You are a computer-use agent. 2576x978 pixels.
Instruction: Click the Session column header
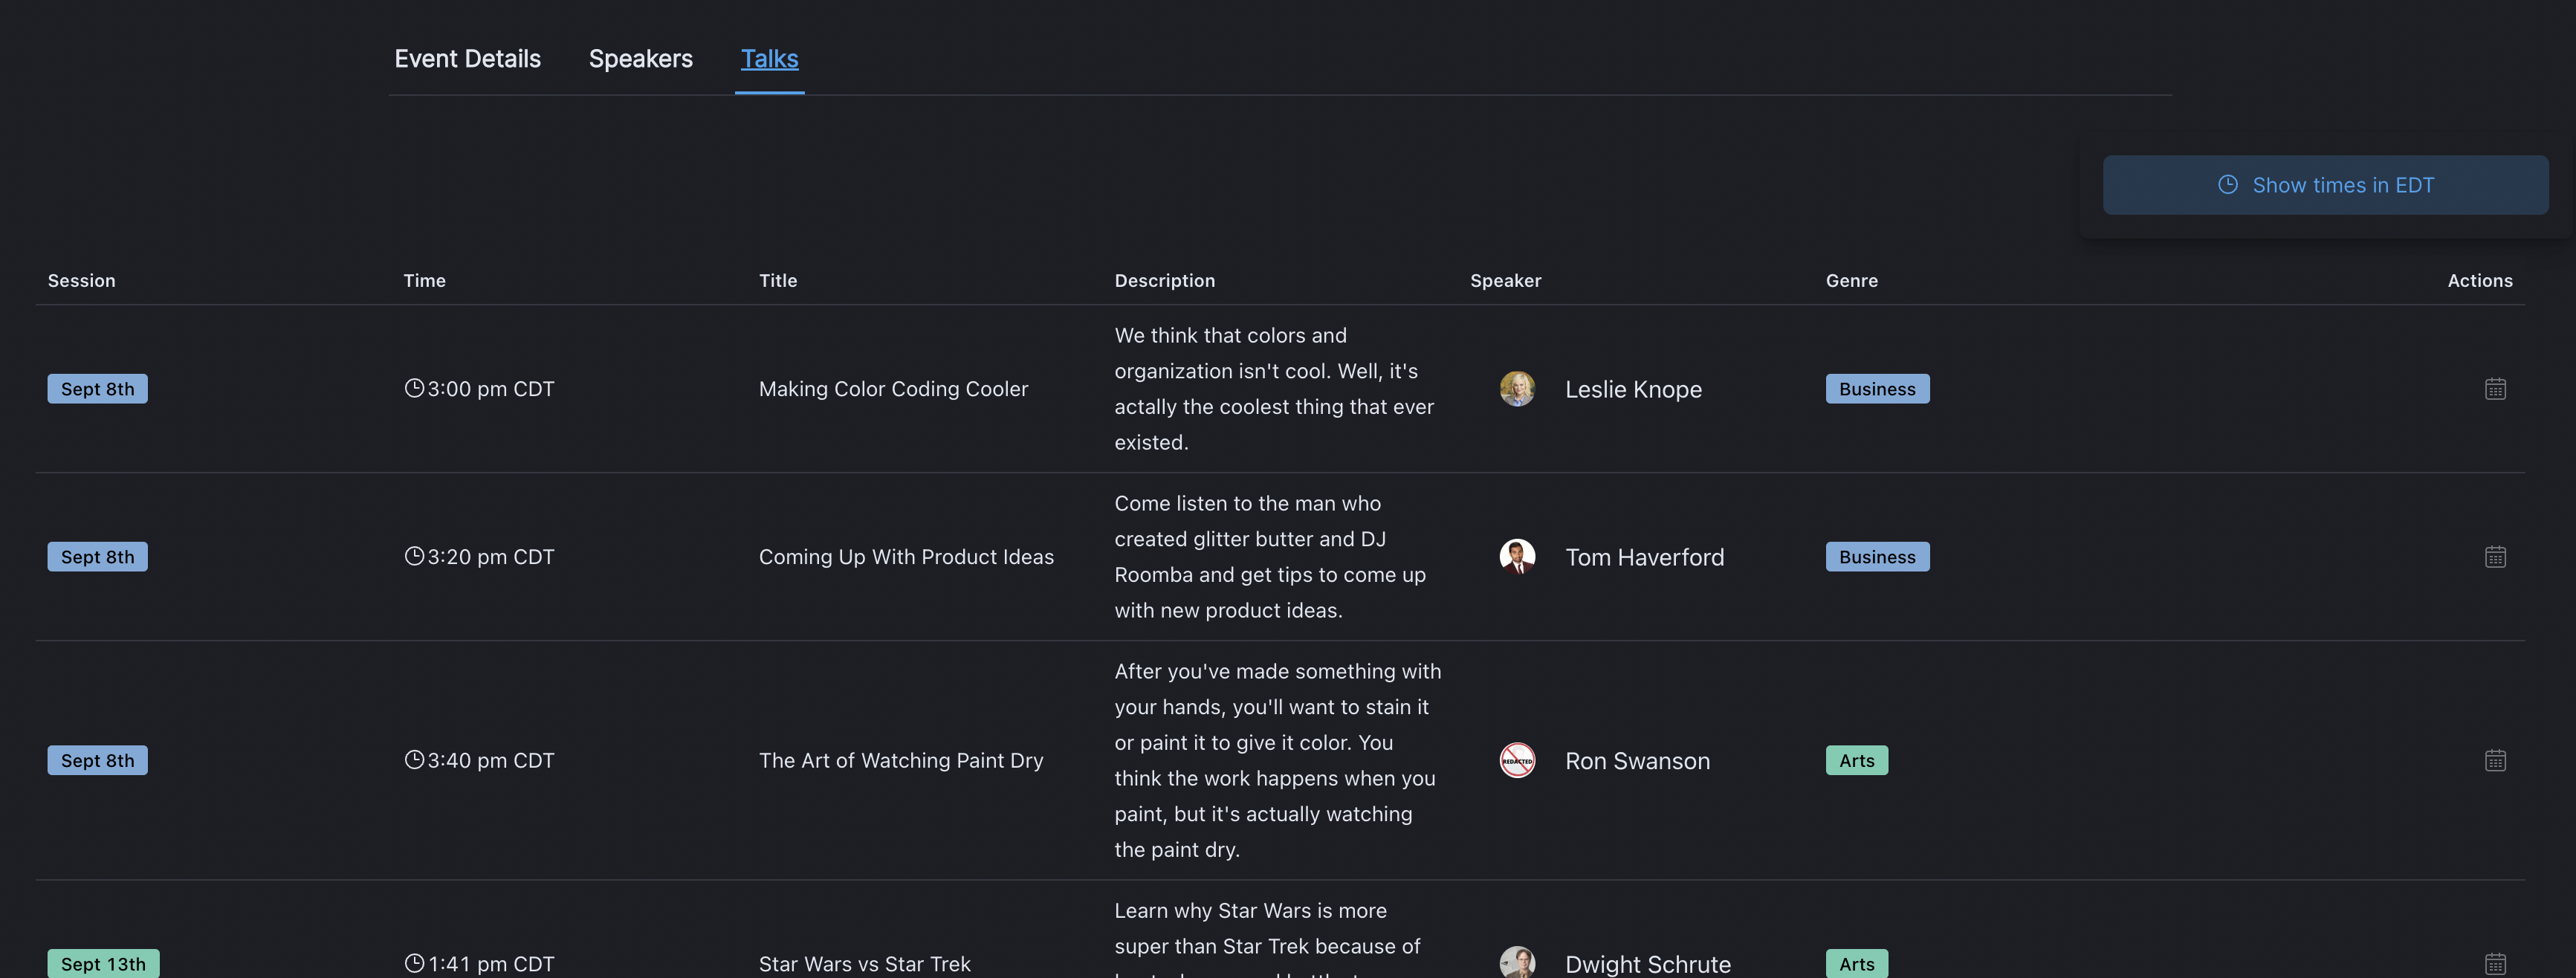81,281
